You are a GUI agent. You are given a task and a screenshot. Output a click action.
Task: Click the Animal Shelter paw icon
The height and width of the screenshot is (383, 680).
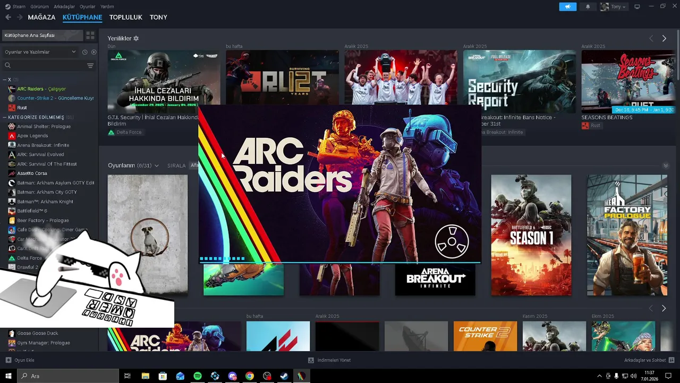tap(12, 127)
